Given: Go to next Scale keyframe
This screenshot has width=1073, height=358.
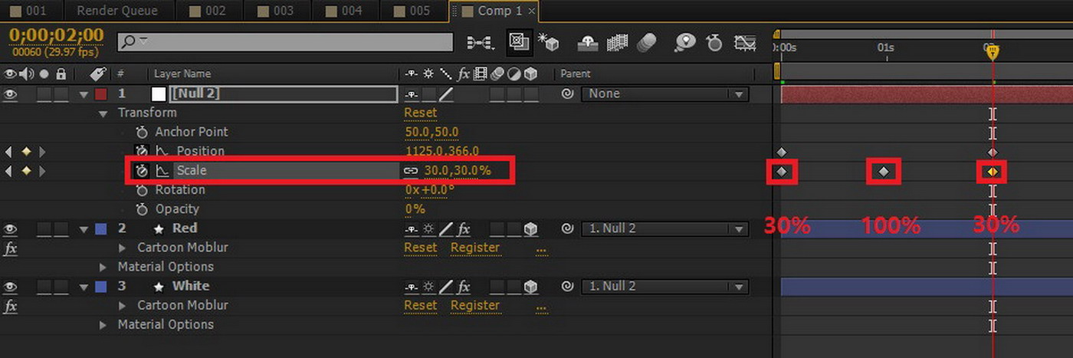Looking at the screenshot, I should (x=43, y=170).
